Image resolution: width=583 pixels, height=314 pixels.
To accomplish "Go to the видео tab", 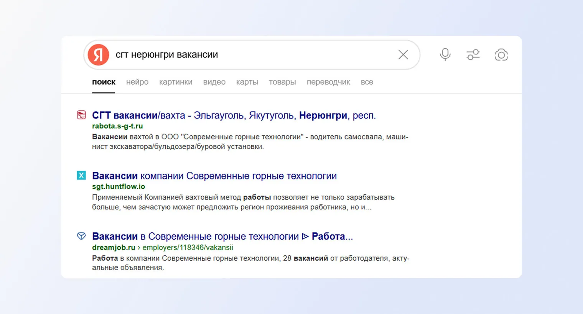I will tap(214, 82).
